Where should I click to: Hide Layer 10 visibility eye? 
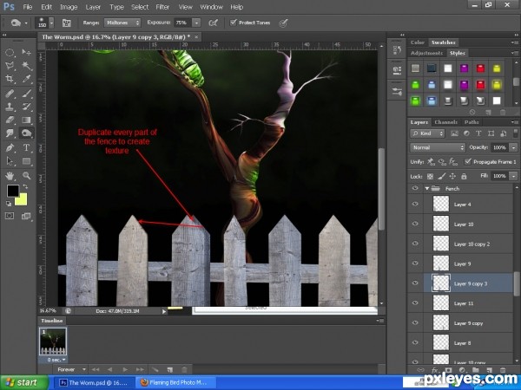pos(415,224)
